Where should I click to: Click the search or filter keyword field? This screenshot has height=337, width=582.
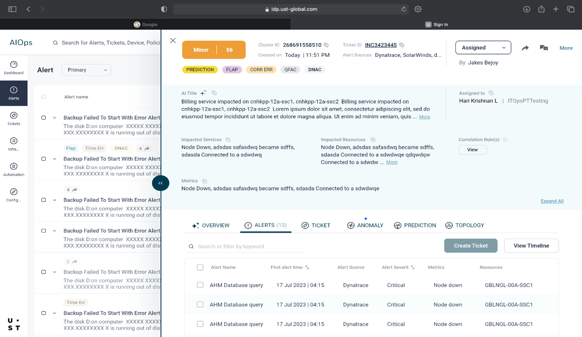click(x=248, y=246)
